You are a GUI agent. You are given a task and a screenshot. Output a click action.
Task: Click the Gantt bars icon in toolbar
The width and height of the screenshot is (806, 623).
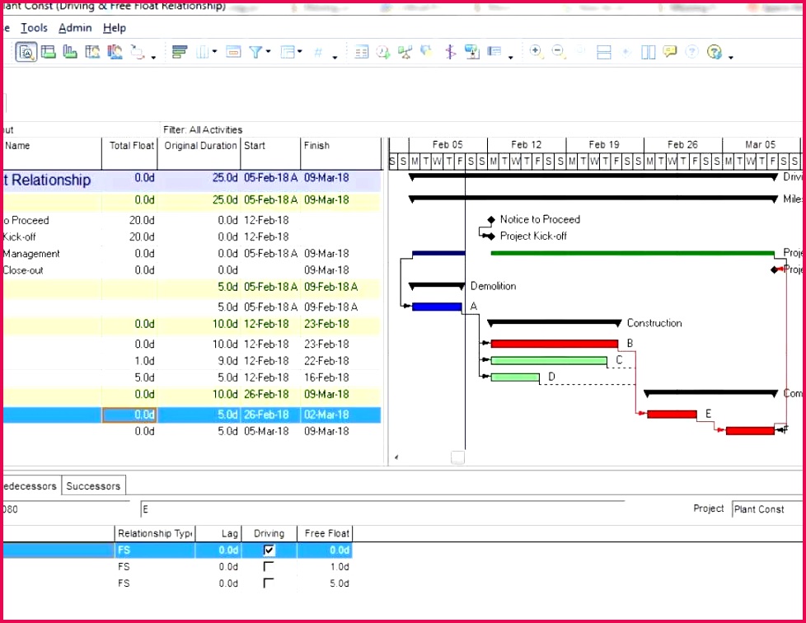(x=180, y=53)
